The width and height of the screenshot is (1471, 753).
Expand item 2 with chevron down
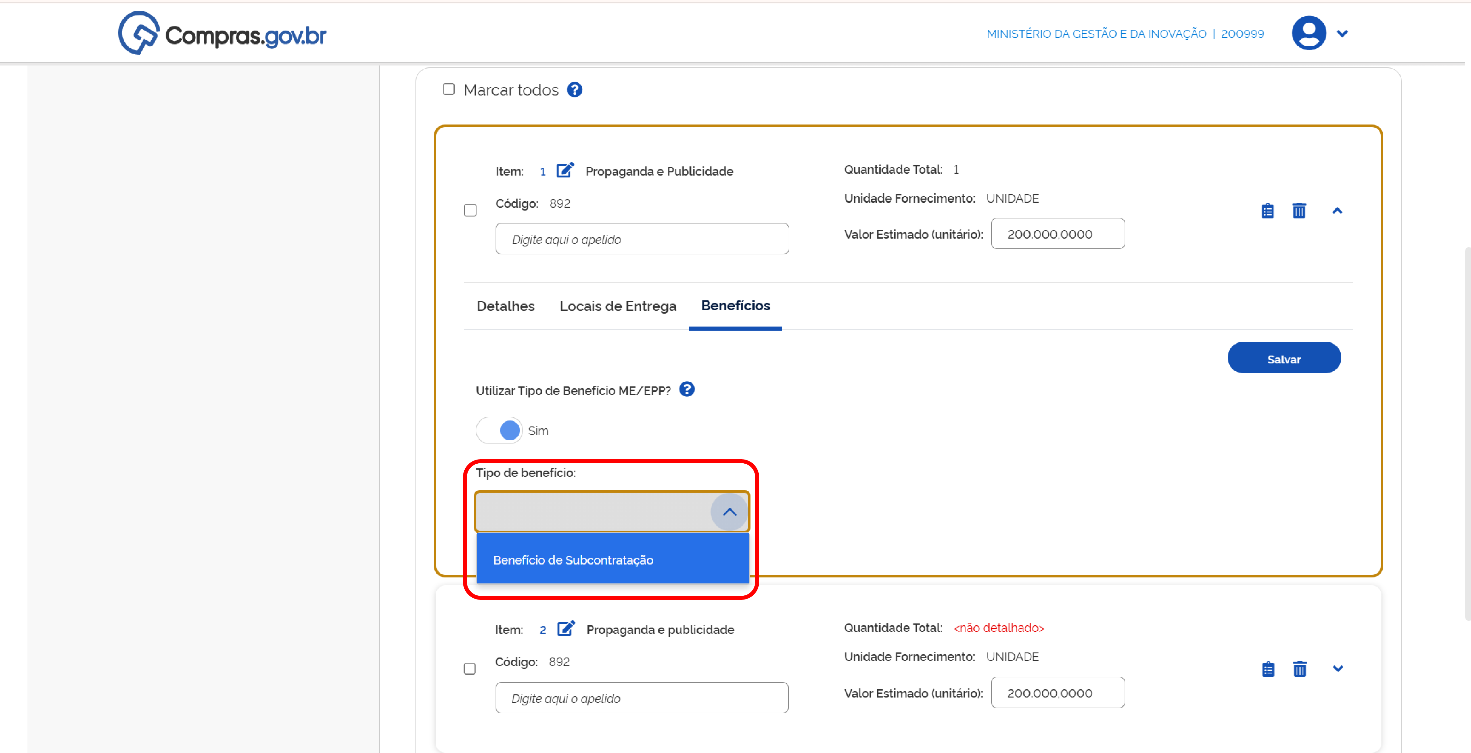[1337, 669]
